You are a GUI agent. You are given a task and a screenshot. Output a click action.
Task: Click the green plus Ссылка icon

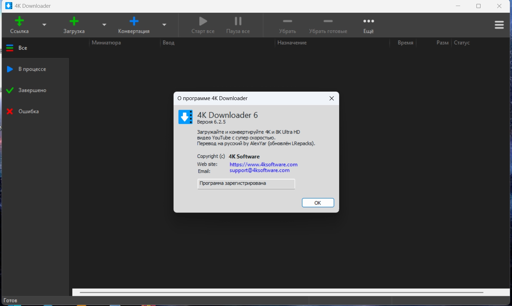click(x=19, y=21)
